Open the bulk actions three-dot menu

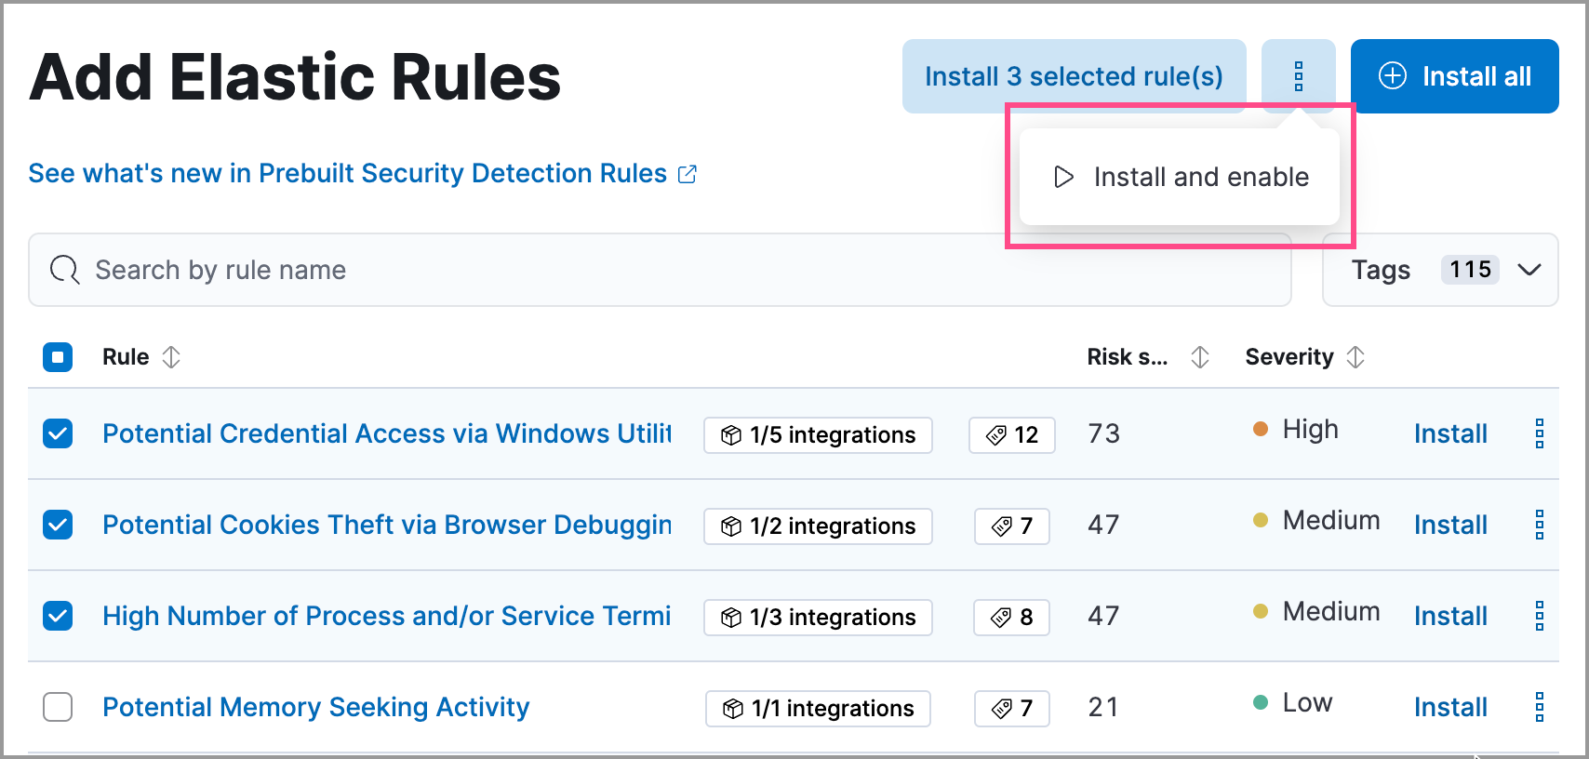pos(1298,76)
